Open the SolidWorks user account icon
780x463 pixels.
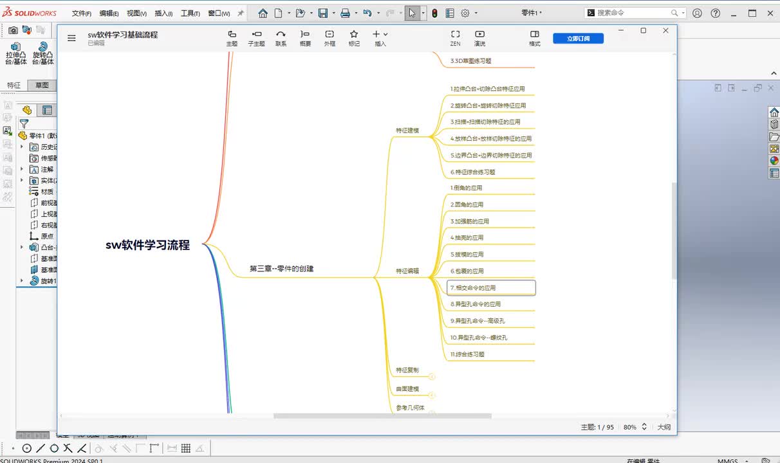697,13
